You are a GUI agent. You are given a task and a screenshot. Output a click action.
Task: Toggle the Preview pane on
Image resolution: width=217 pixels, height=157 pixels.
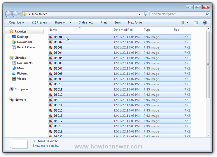[196, 22]
